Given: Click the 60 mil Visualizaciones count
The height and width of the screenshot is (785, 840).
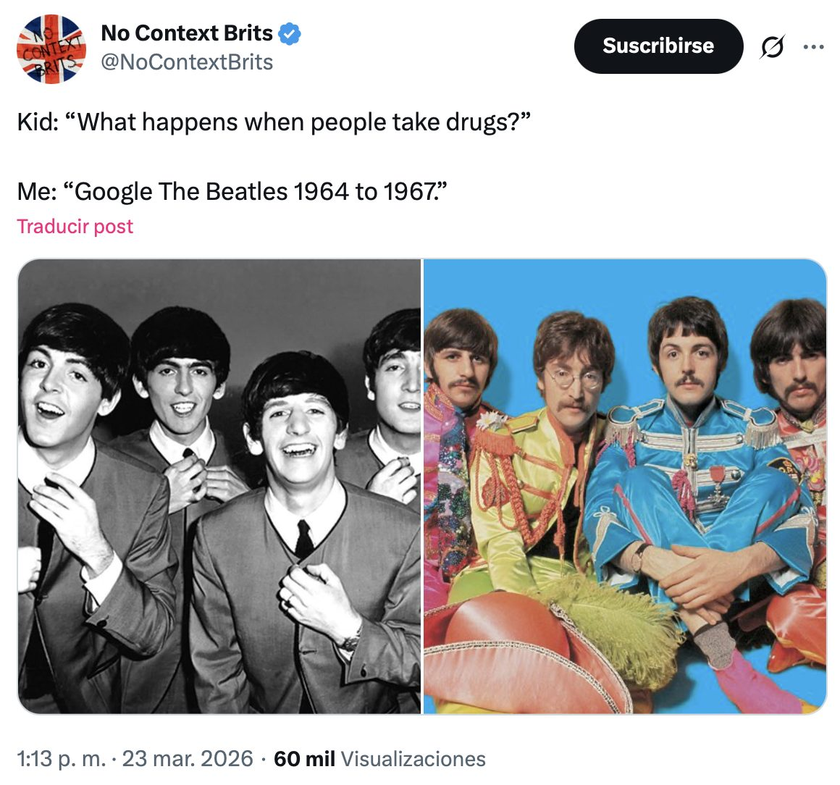Looking at the screenshot, I should [x=379, y=759].
